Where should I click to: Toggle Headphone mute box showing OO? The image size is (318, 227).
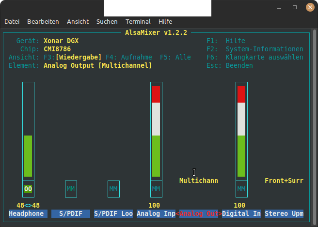coord(28,189)
